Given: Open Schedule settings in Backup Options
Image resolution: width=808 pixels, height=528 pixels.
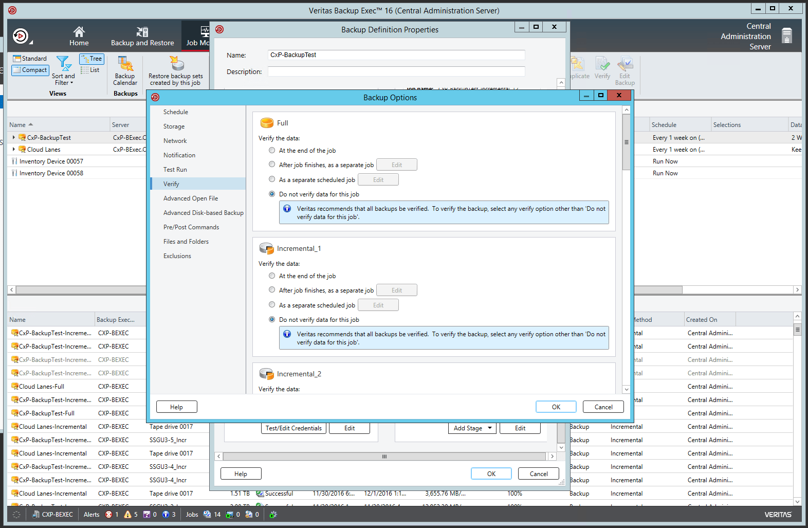Looking at the screenshot, I should coord(198,112).
